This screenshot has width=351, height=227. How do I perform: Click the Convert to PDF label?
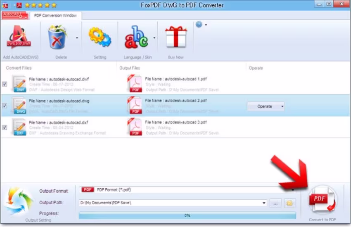323,220
